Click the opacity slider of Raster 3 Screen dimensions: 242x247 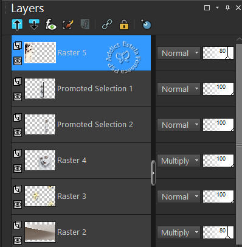pos(218,197)
